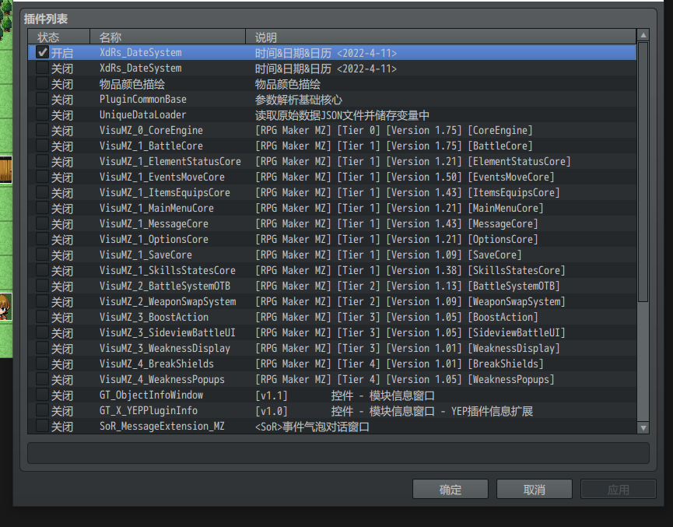The height and width of the screenshot is (527, 673).
Task: Select the VisuMZ_4_WeaknessPopups entry
Action: pyautogui.click(x=332, y=379)
